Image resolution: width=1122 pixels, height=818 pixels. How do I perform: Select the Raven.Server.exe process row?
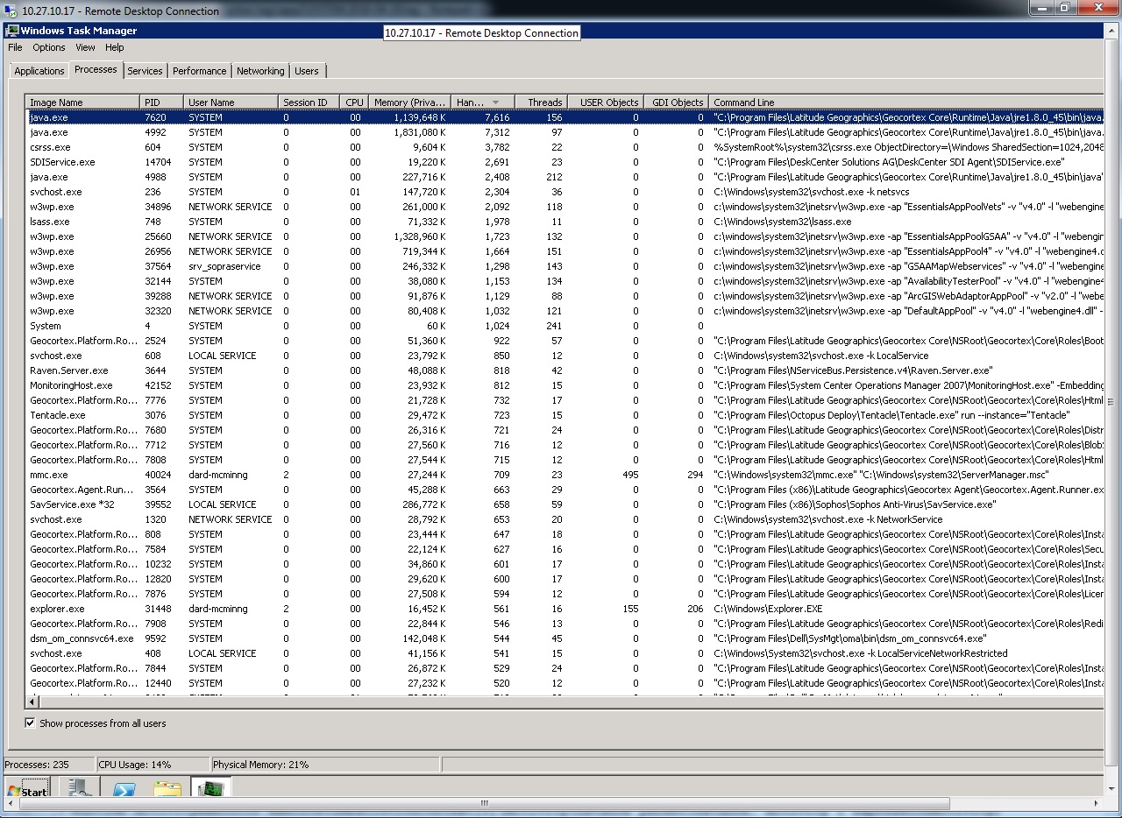point(565,370)
